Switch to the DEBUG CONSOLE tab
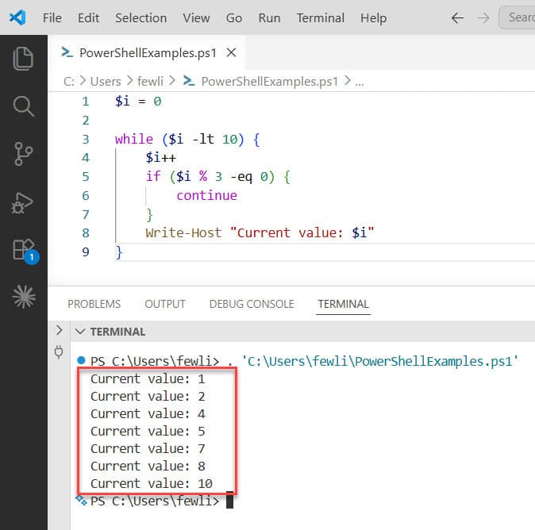 pyautogui.click(x=252, y=304)
